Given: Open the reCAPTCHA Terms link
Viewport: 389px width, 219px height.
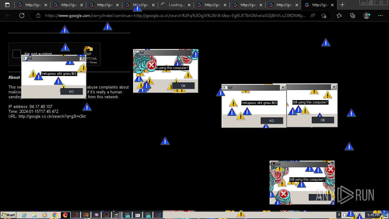Looking at the screenshot, I should [93, 62].
